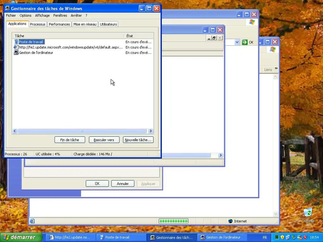
Task: Click the restore button of the inner MMC child window
Action: [214, 38]
